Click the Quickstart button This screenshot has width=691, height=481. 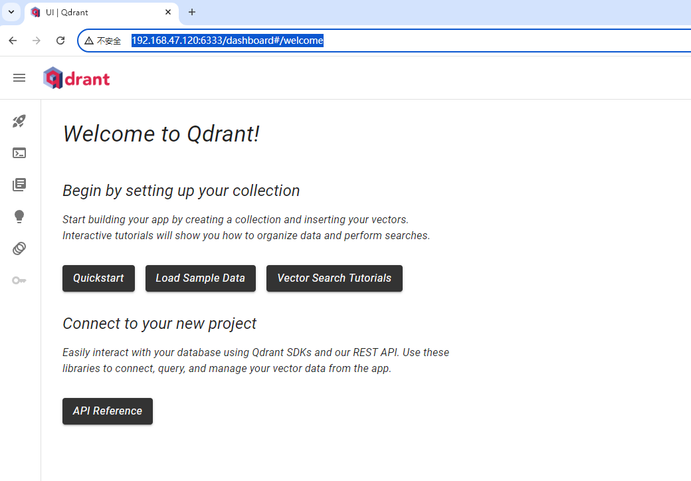(x=99, y=278)
